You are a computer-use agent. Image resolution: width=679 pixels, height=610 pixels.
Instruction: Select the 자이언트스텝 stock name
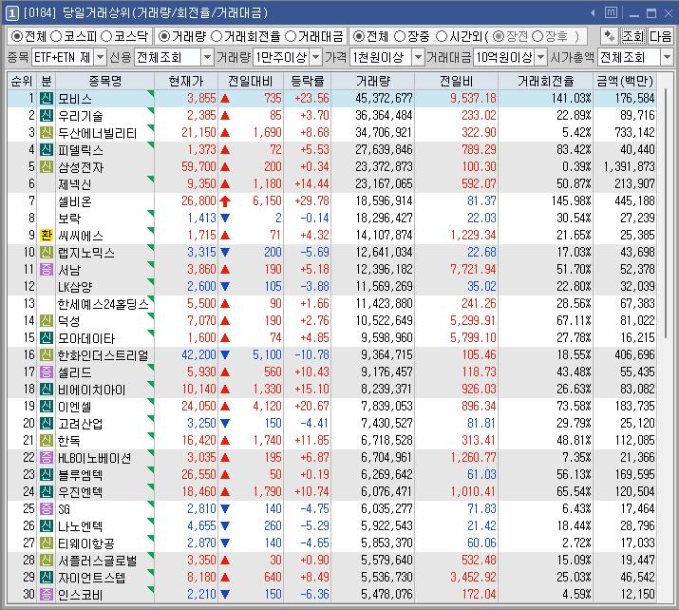coord(92,577)
